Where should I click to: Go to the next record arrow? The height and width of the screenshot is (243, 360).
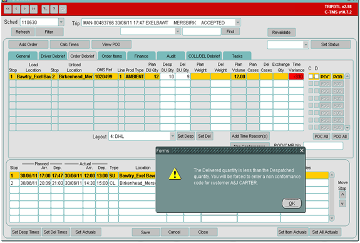pos(25,9)
